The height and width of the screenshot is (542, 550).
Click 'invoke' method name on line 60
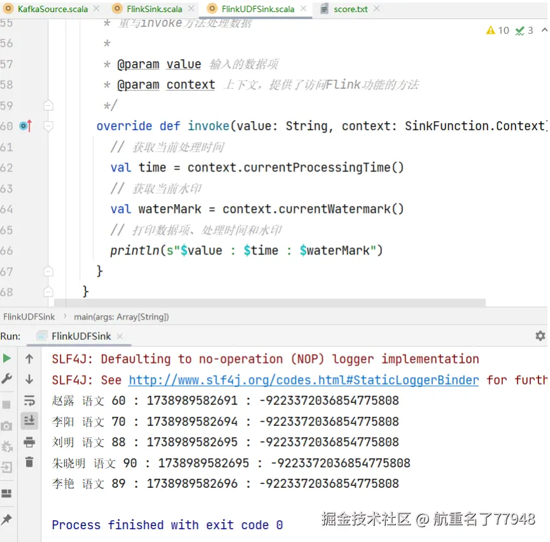[x=208, y=126]
